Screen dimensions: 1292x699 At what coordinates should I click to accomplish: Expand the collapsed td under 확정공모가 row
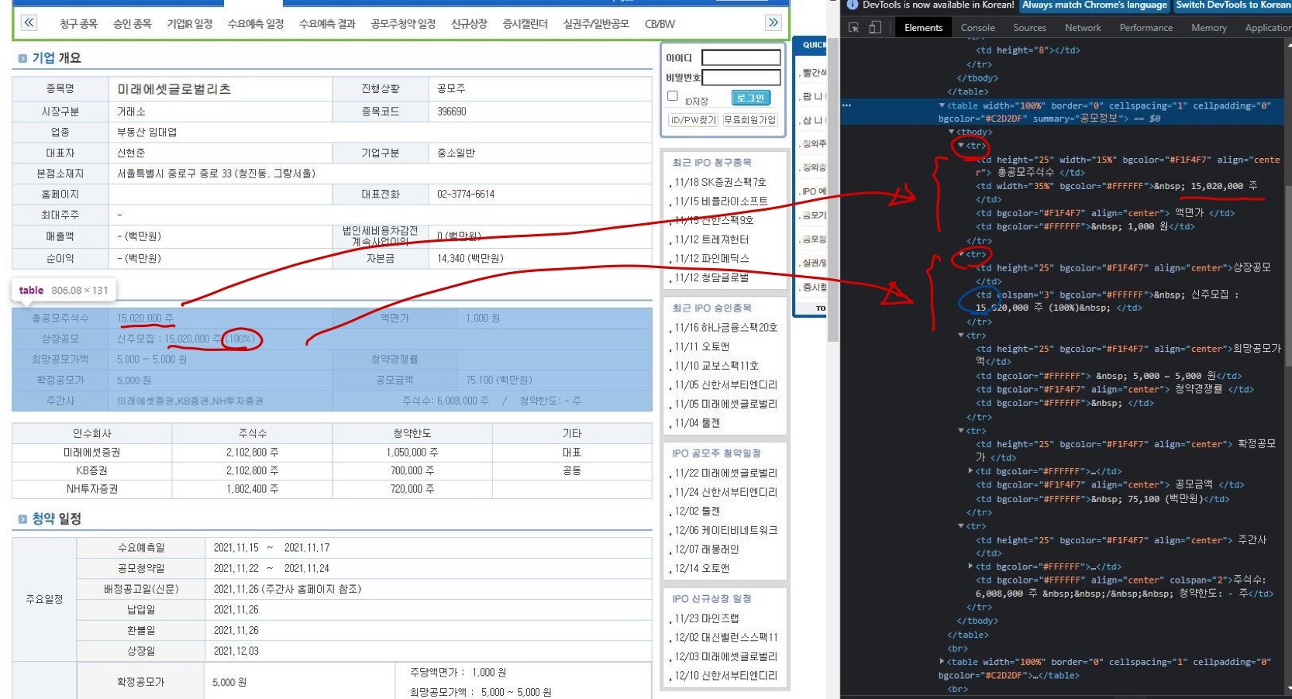click(x=970, y=471)
